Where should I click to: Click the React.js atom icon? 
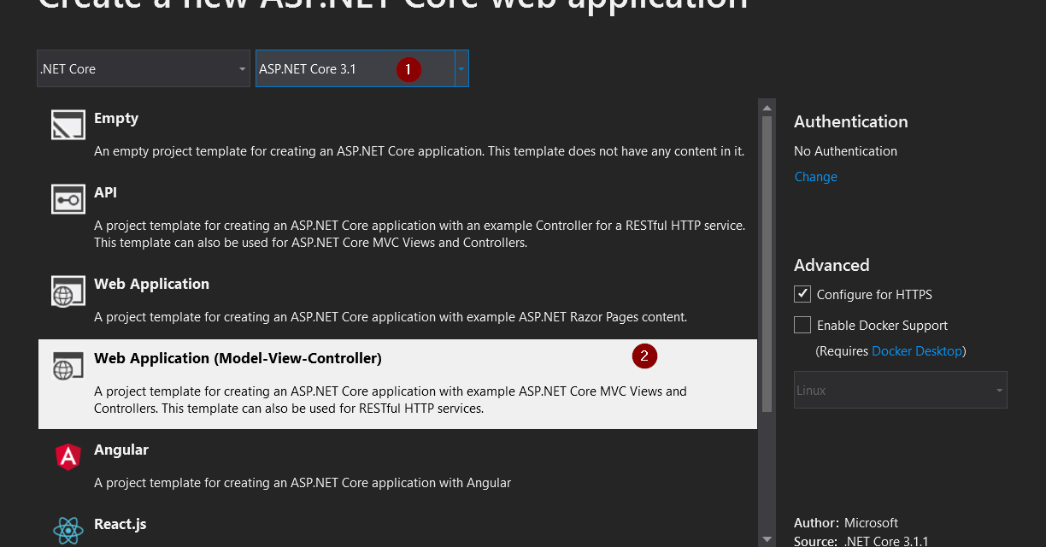68,531
